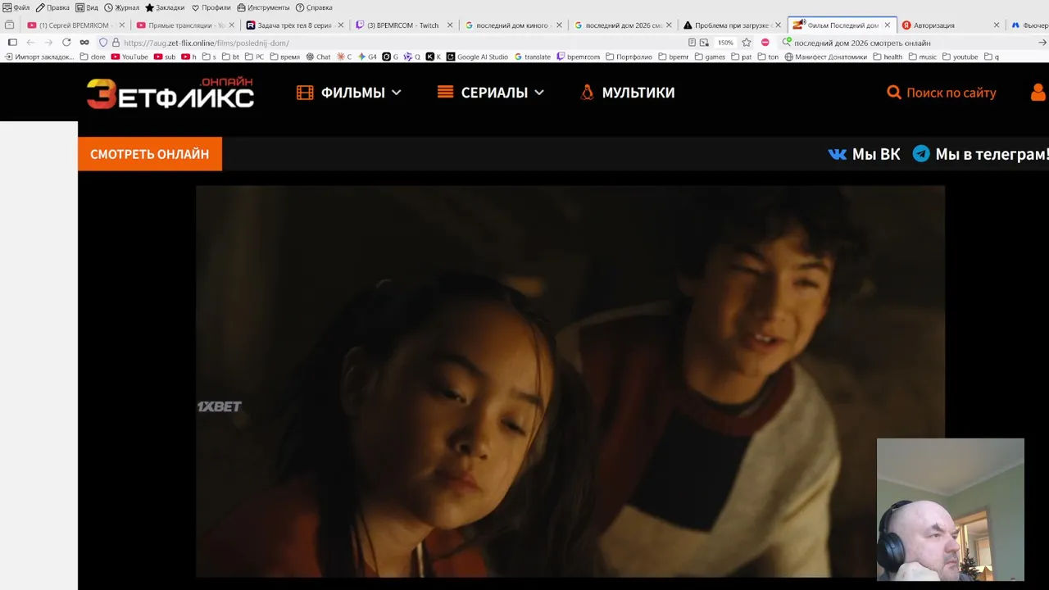The width and height of the screenshot is (1049, 590).
Task: Open the ton bookmark folder
Action: [x=767, y=57]
